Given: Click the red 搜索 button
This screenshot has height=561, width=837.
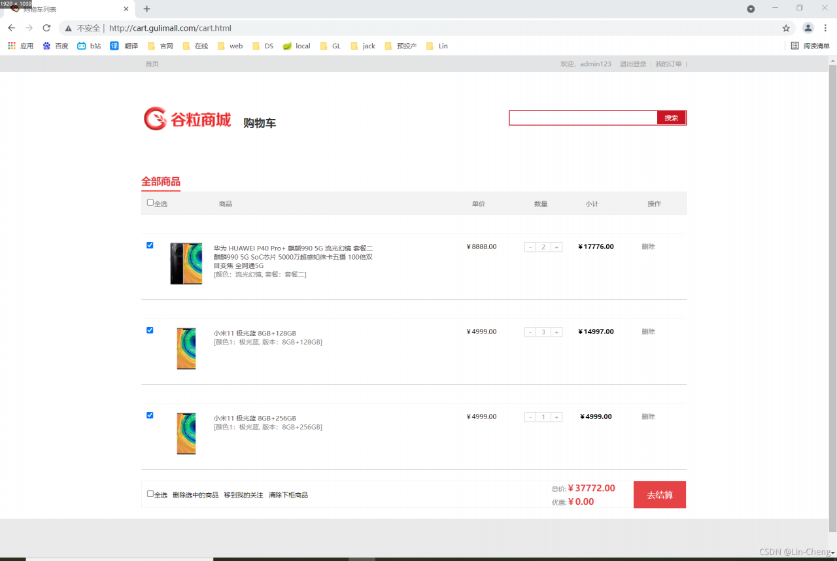Looking at the screenshot, I should (672, 118).
